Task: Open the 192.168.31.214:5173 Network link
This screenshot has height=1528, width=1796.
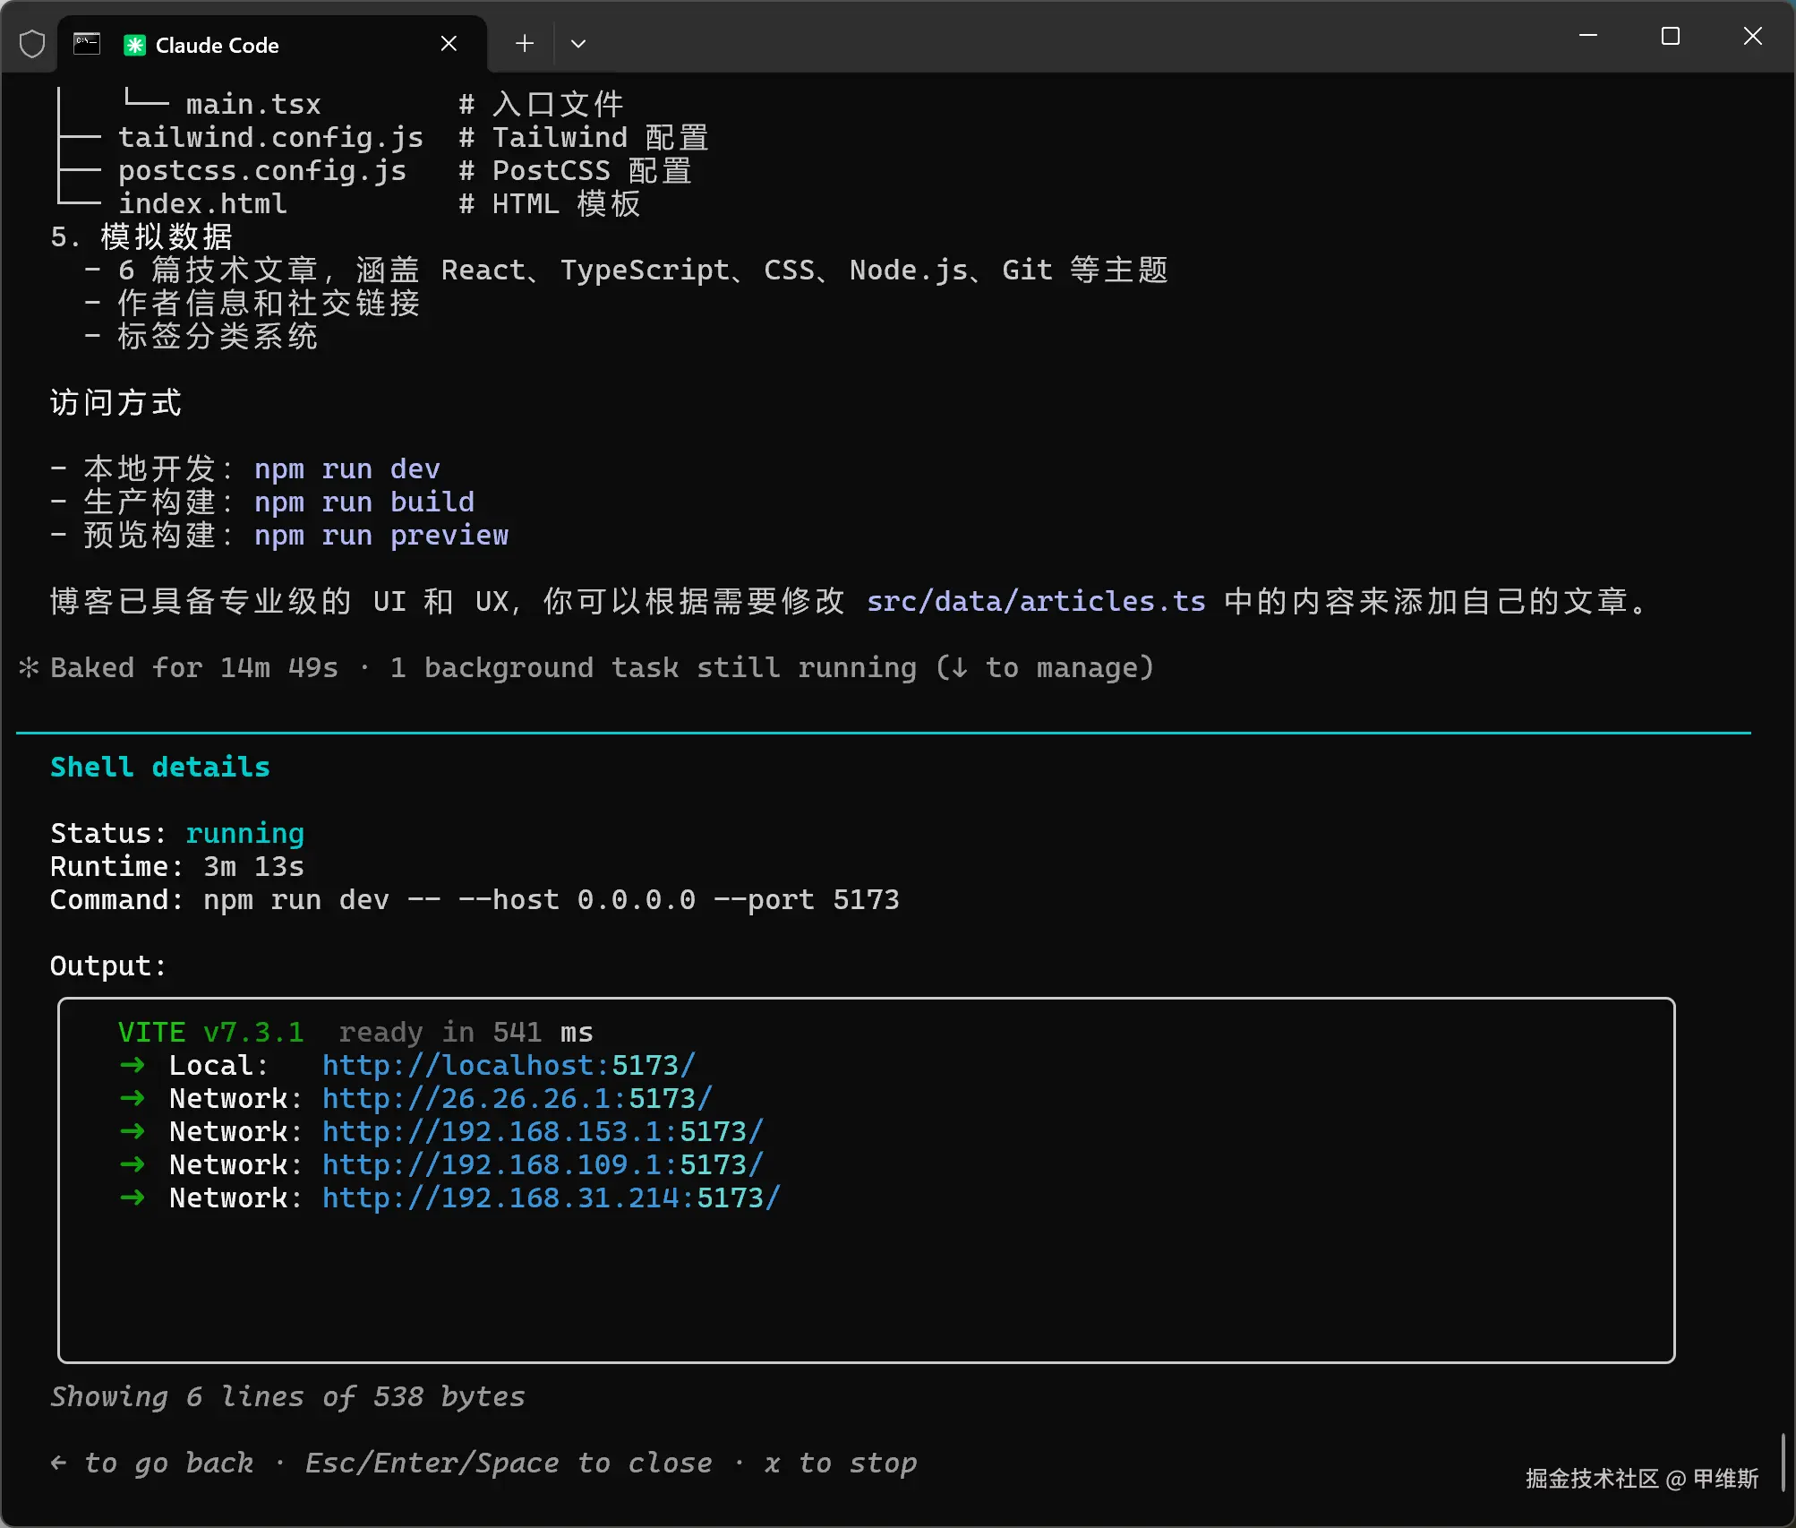Action: click(551, 1198)
